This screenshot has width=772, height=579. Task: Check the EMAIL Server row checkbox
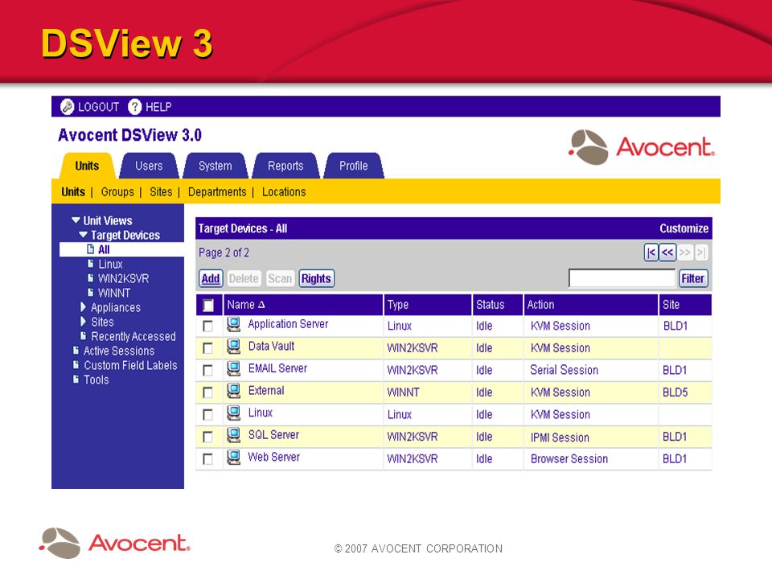coord(207,370)
